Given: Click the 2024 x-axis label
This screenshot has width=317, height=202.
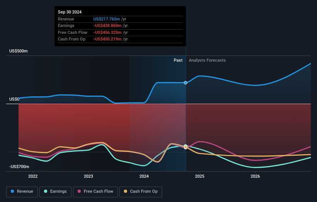Looking at the screenshot, I should coord(144,176).
